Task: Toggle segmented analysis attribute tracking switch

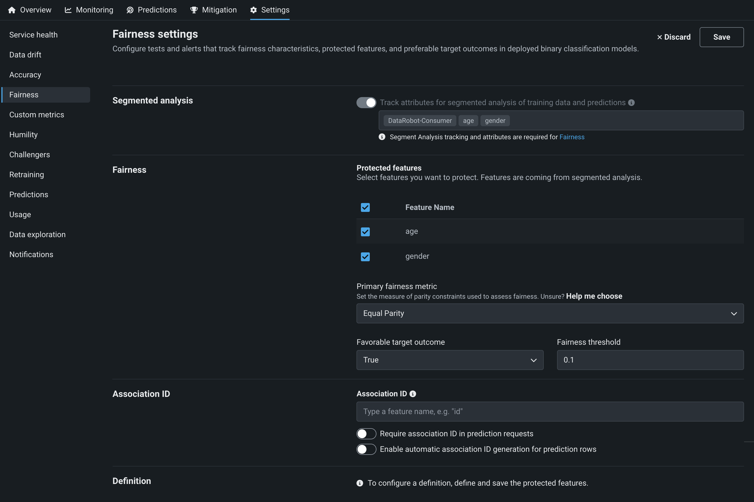Action: (366, 102)
